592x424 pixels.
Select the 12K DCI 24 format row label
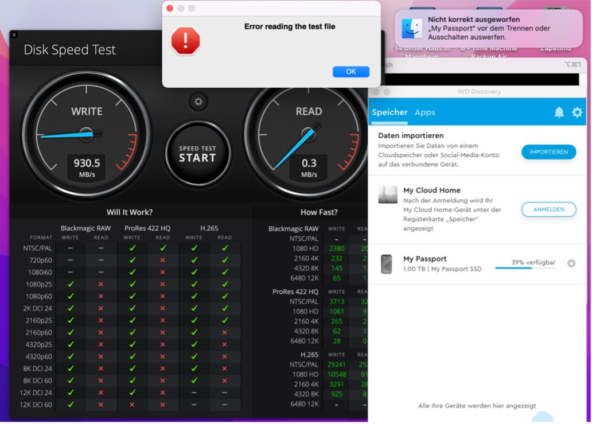pyautogui.click(x=36, y=392)
